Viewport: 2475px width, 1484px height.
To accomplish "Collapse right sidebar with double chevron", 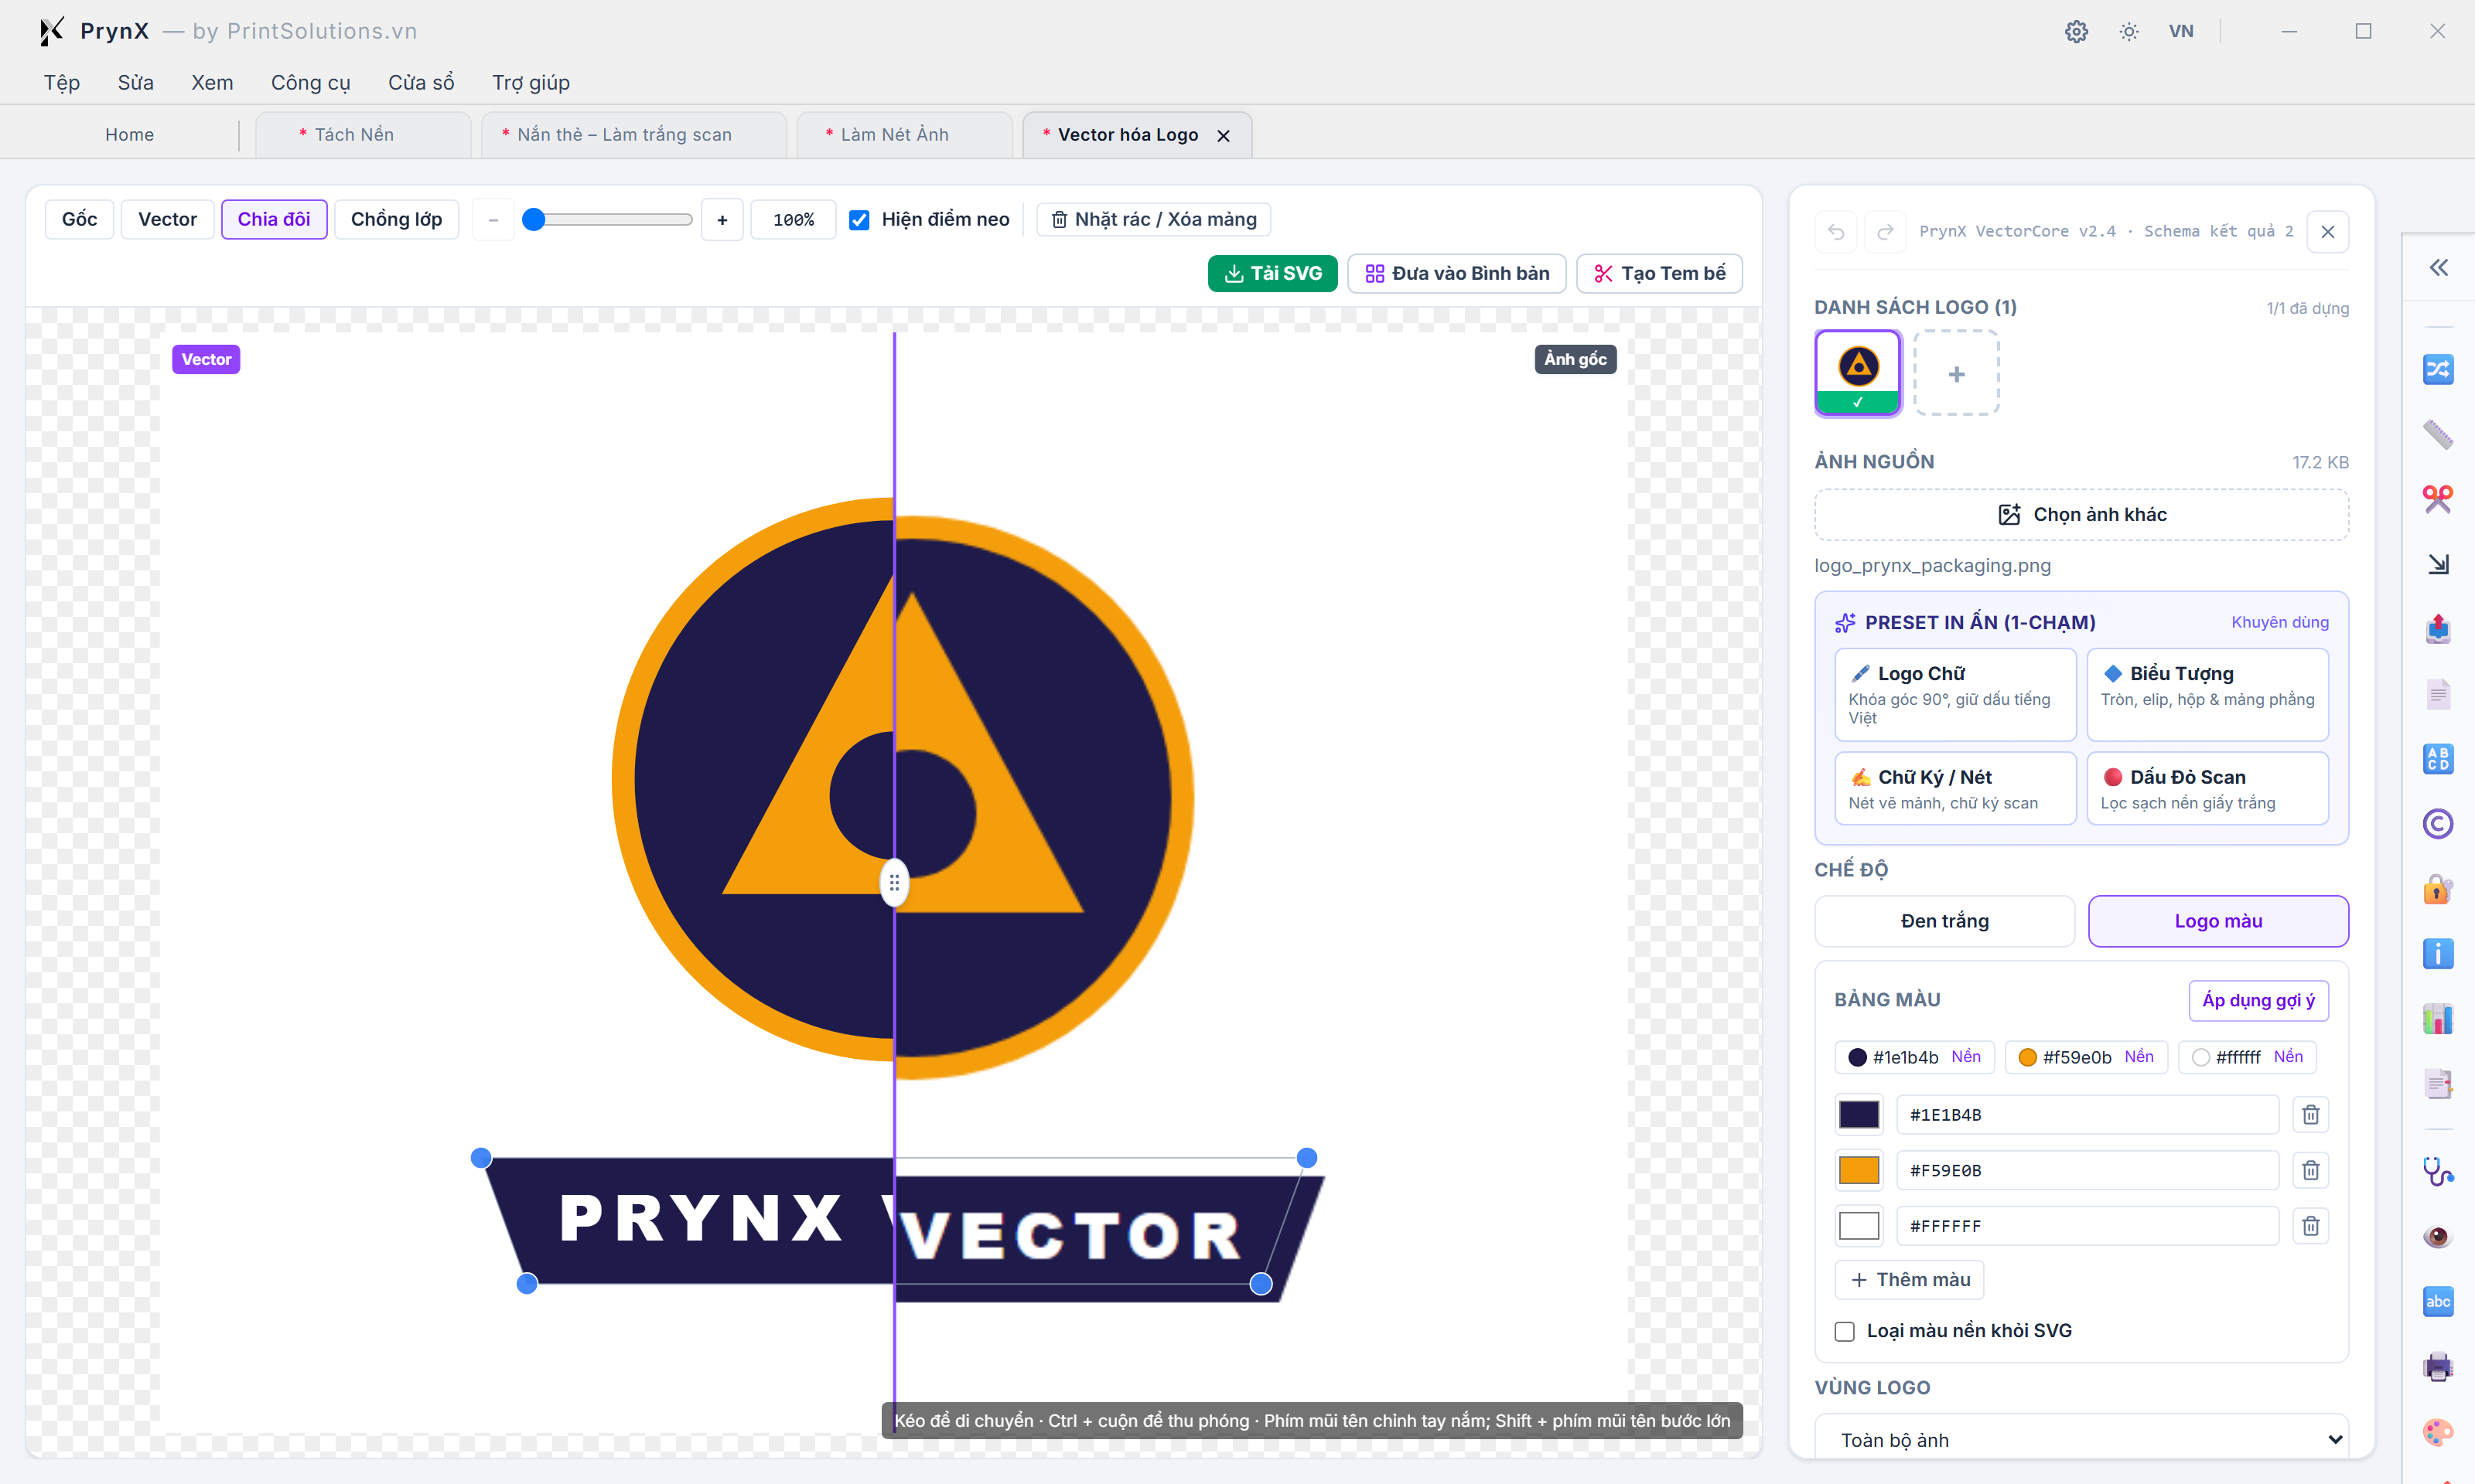I will point(2439,267).
